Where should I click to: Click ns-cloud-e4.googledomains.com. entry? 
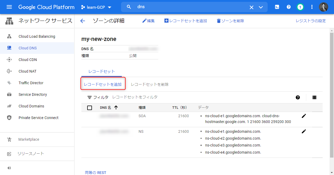(x=233, y=152)
